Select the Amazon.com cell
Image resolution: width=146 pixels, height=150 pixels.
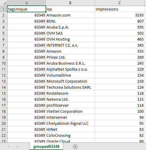[70, 15]
